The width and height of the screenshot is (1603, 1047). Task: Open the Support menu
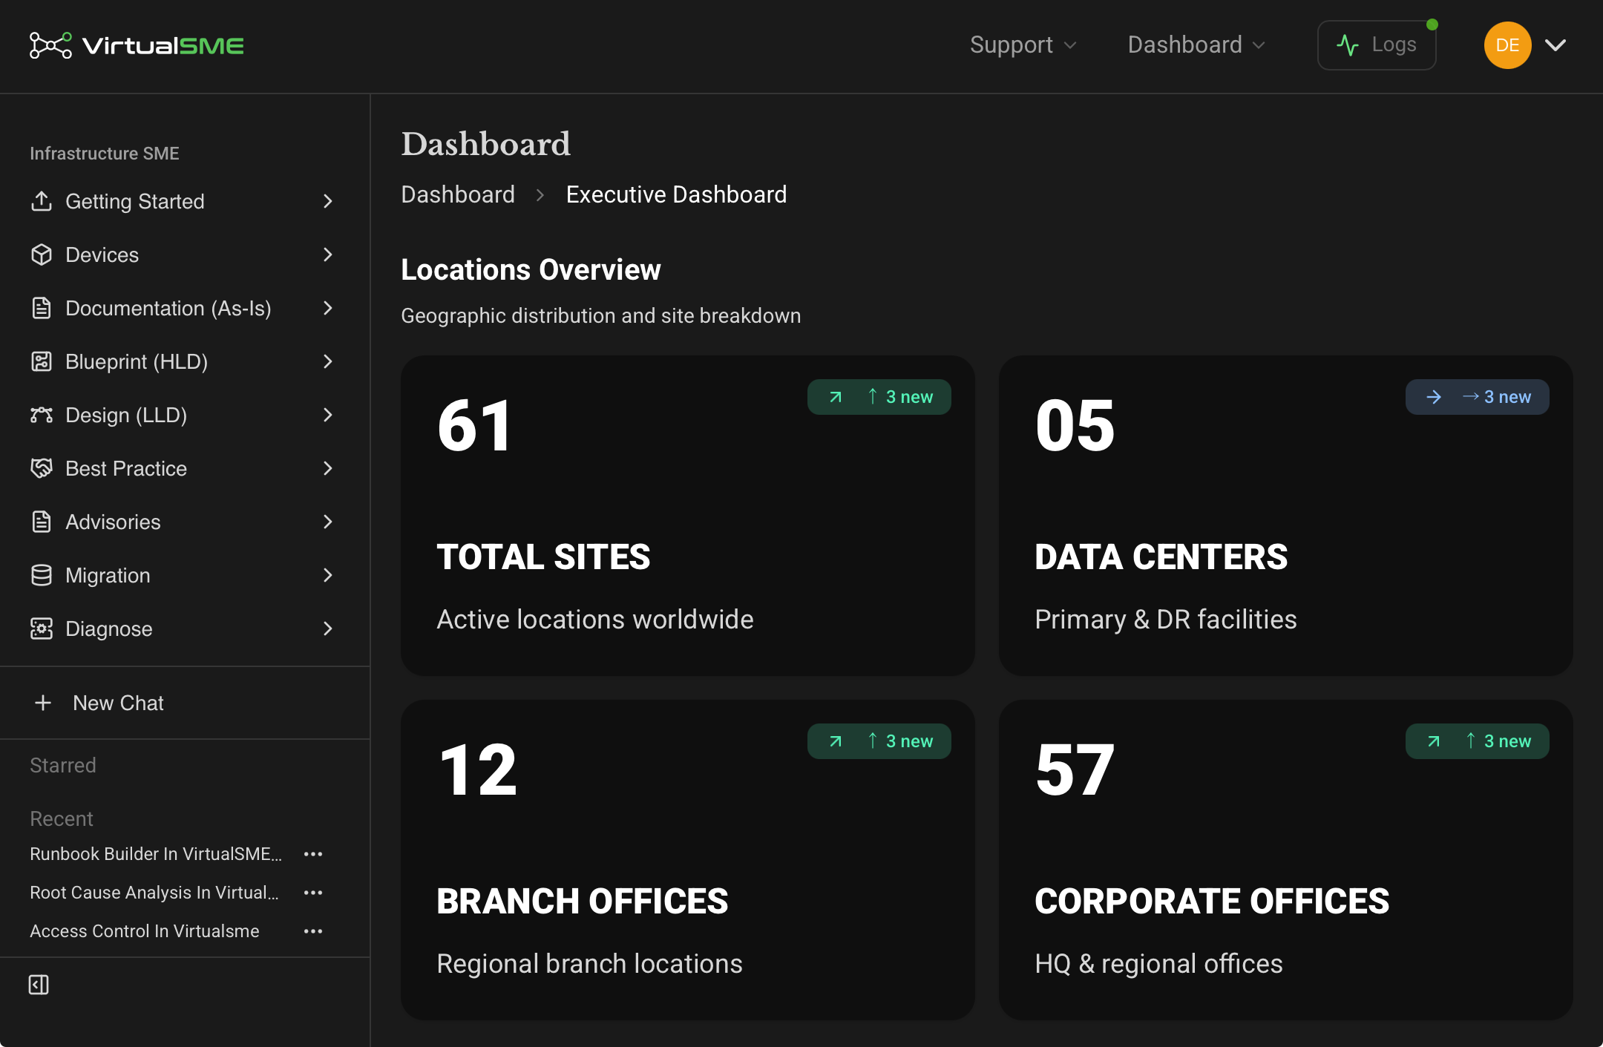coord(1023,45)
